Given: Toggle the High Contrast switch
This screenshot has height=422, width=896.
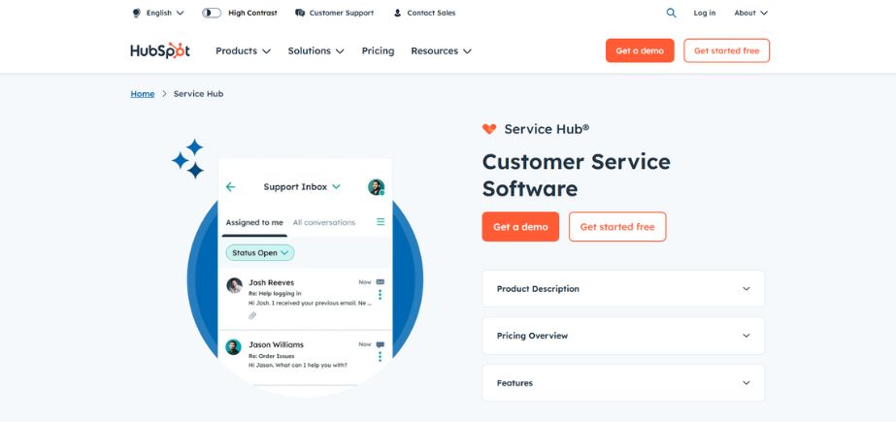Looking at the screenshot, I should (212, 13).
